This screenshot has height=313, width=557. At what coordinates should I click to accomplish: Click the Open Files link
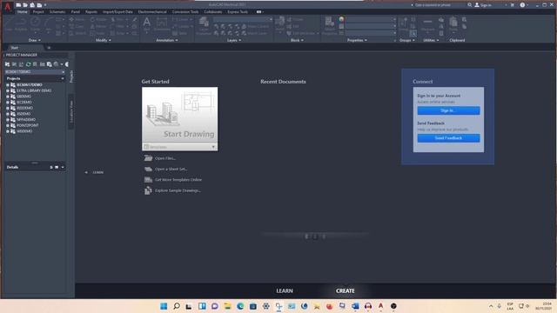click(165, 158)
